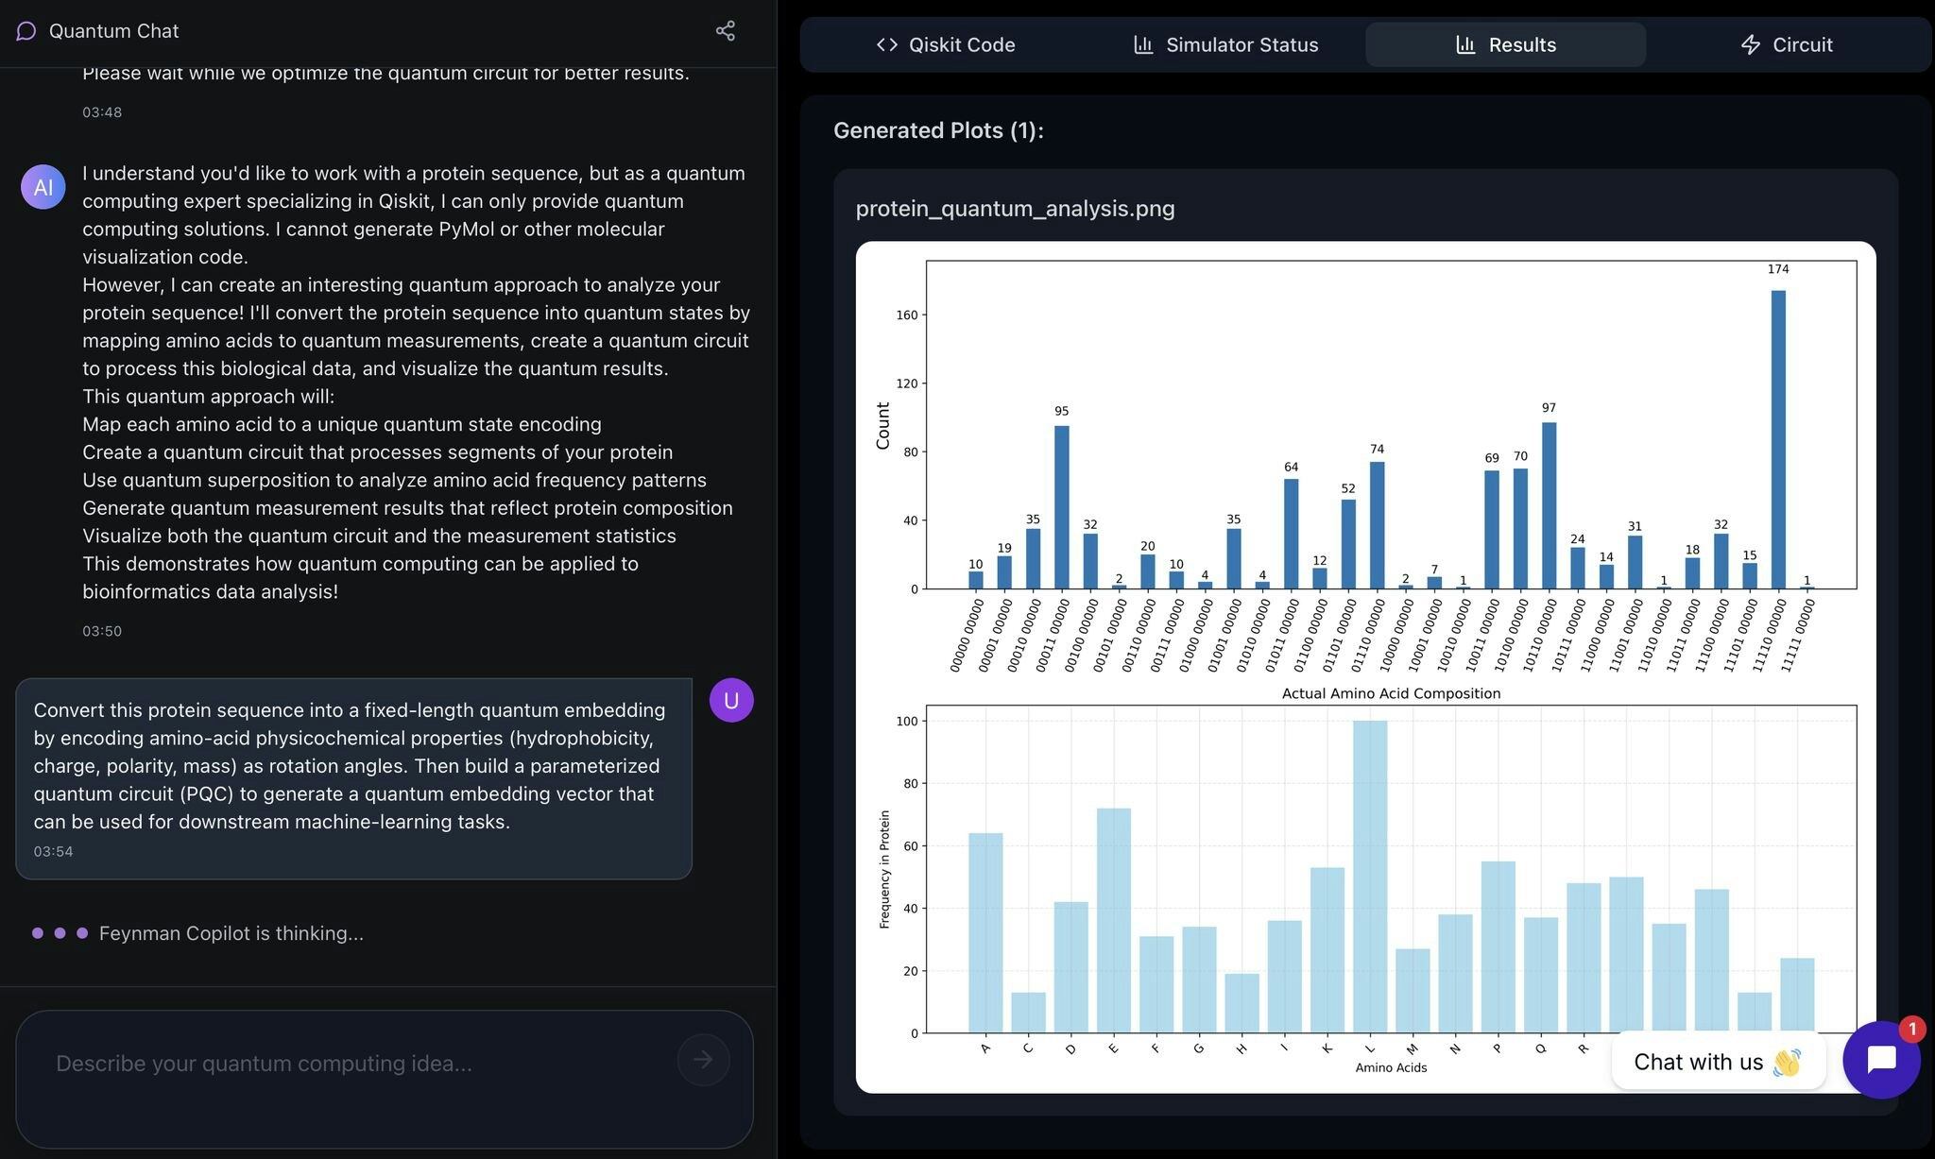This screenshot has height=1159, width=1935.
Task: Click the share icon in the chat header
Action: tap(725, 31)
